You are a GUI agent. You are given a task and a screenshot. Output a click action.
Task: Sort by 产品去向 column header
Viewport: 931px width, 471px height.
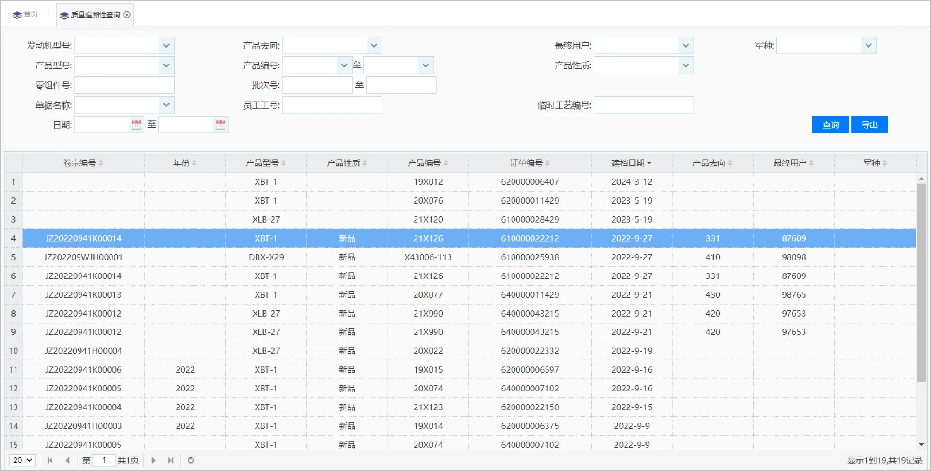coord(712,163)
